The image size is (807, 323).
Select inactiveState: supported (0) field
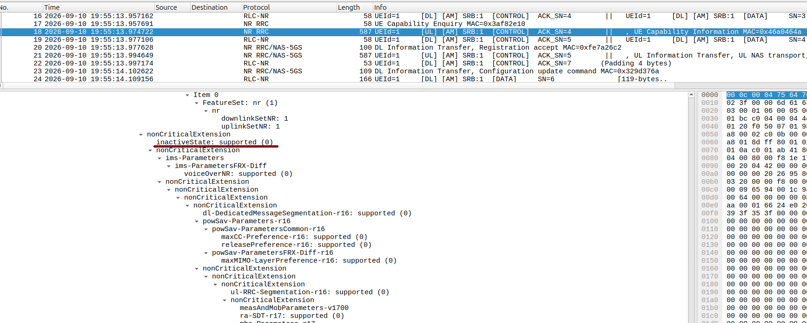(x=215, y=142)
